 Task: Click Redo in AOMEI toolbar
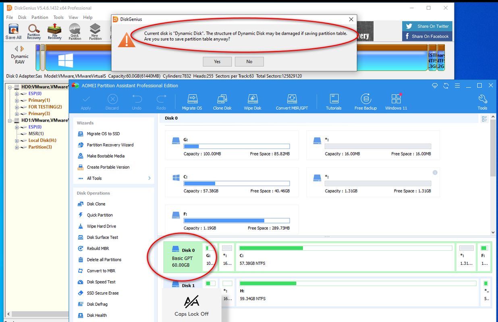coord(161,102)
